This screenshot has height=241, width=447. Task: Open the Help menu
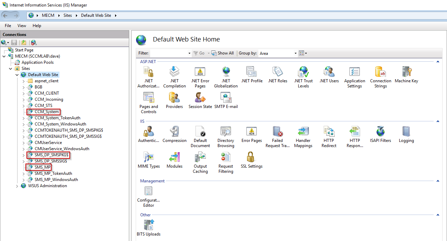[37, 26]
